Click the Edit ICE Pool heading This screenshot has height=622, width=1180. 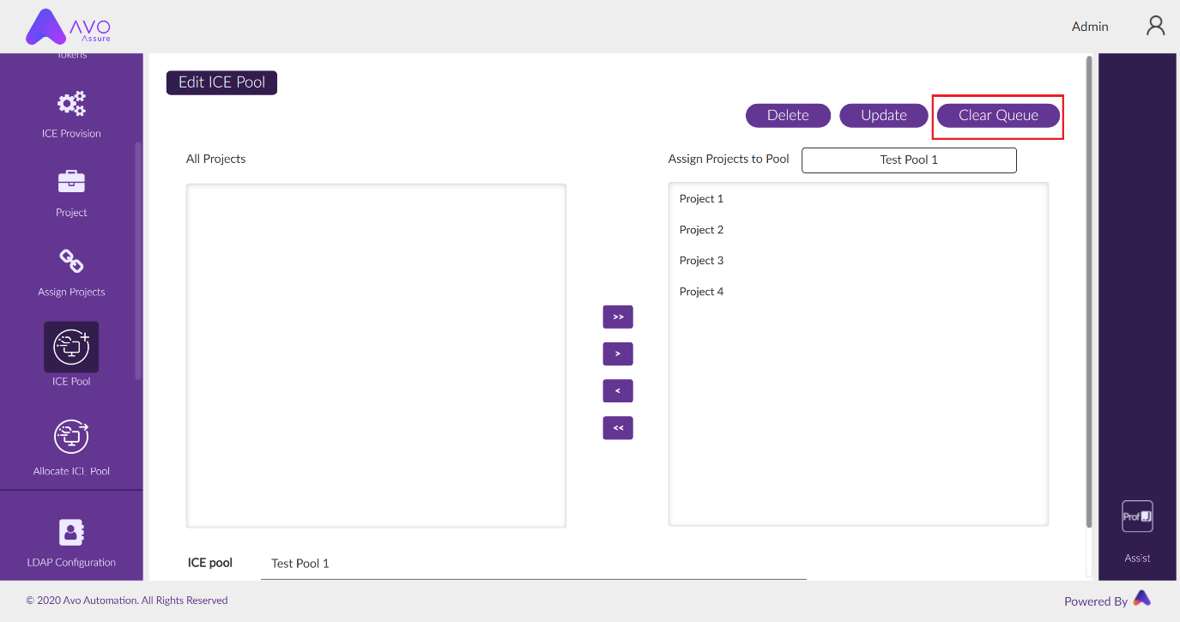click(x=221, y=82)
